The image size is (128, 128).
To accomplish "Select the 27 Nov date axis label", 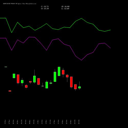I will click(9, 122).
